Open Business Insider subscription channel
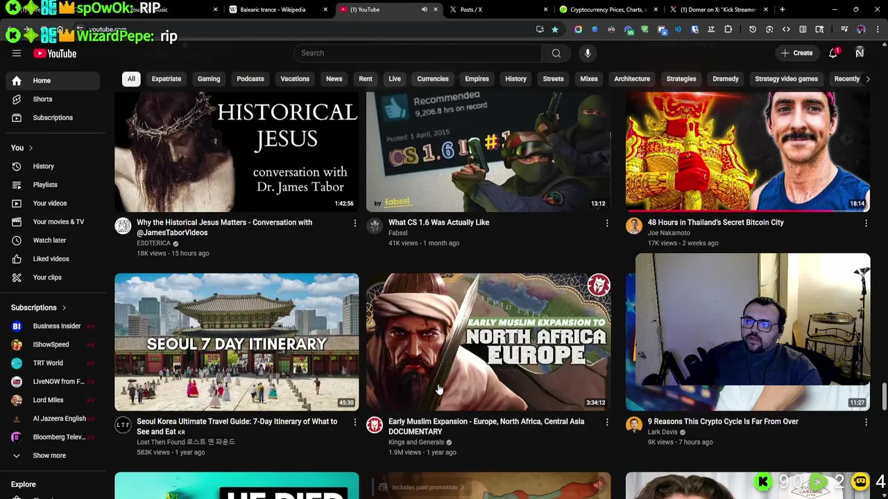Screen dimensions: 888x499 pyautogui.click(x=53, y=326)
